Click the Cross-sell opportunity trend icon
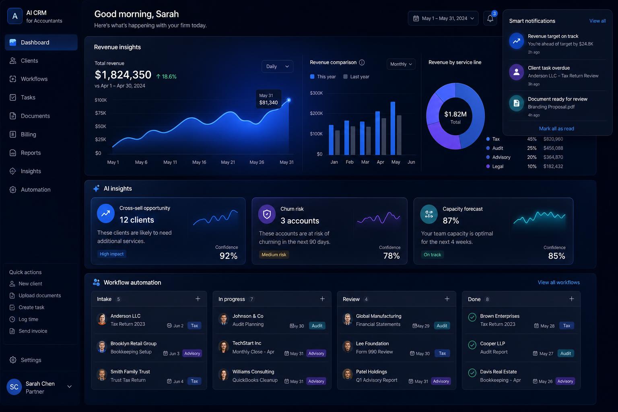 [105, 214]
